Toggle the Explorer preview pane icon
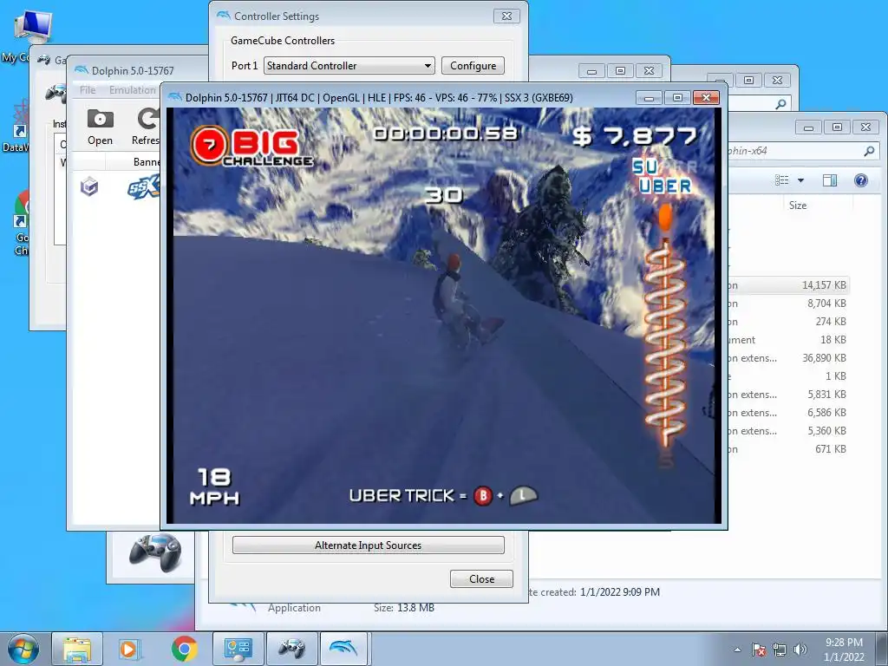The image size is (888, 666). point(830,180)
